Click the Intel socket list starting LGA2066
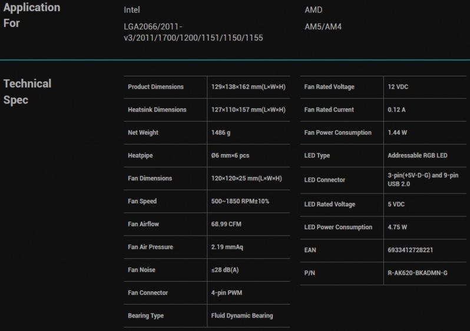The image size is (470, 331). [x=193, y=32]
